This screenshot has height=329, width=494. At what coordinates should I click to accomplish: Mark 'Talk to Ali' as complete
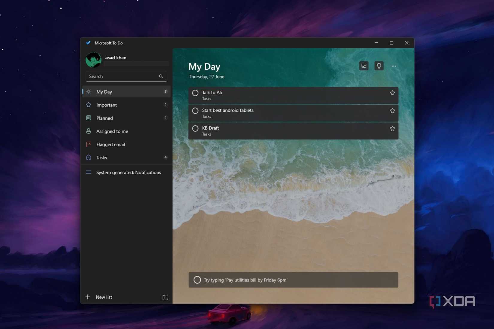(x=195, y=93)
